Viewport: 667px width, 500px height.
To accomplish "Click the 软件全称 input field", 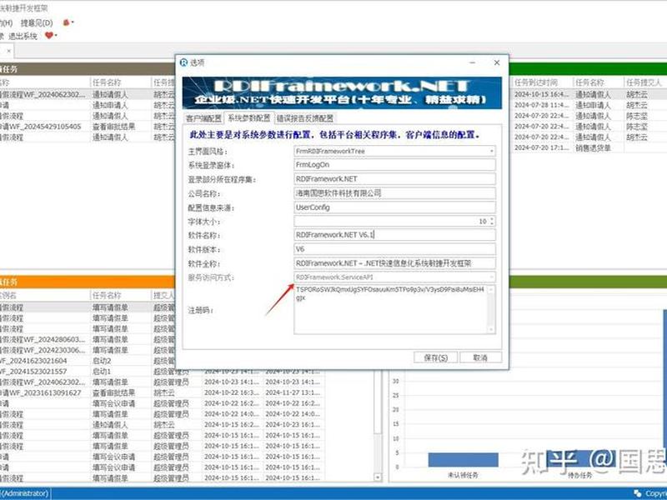I will [394, 263].
